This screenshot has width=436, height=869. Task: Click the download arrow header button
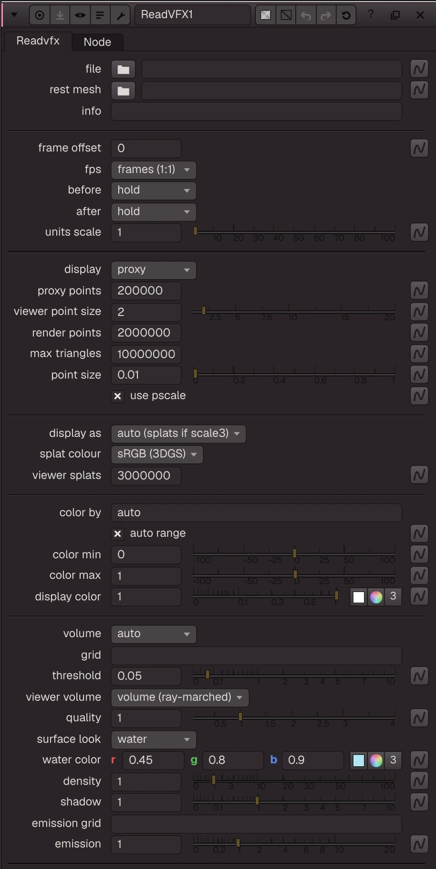tap(60, 15)
